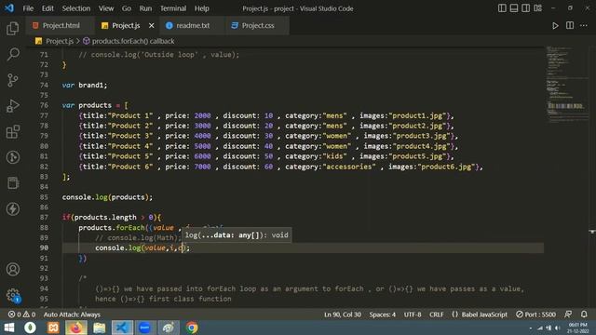Open the Manage gear settings icon

[x=12, y=295]
